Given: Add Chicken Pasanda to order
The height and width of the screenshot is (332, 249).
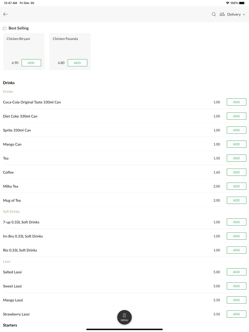Looking at the screenshot, I should click(77, 63).
